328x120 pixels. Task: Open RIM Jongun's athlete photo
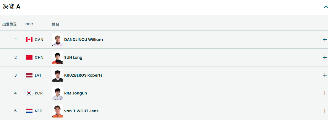click(58, 93)
